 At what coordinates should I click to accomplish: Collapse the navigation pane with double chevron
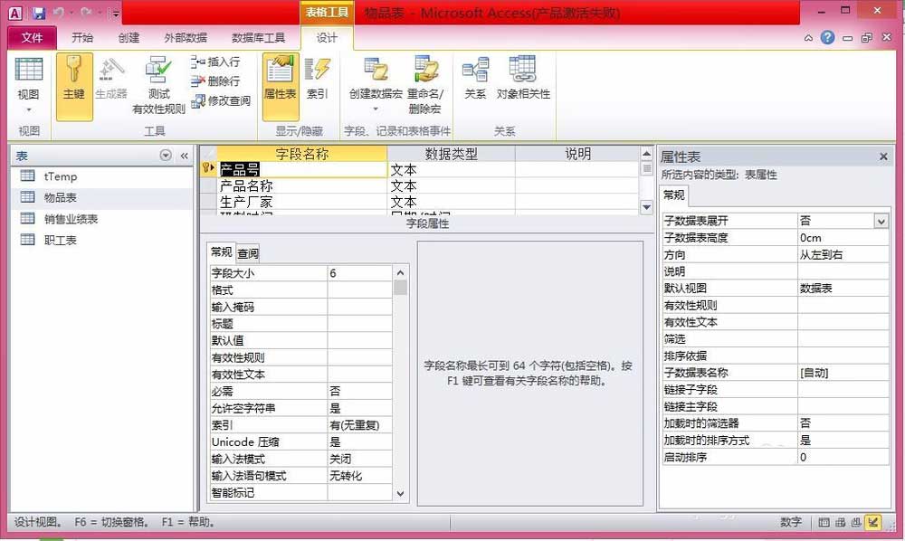coord(184,156)
